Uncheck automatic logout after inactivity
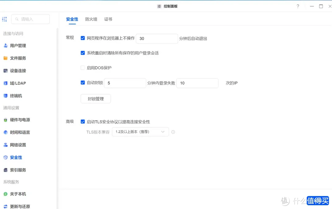This screenshot has width=332, height=209. click(83, 38)
